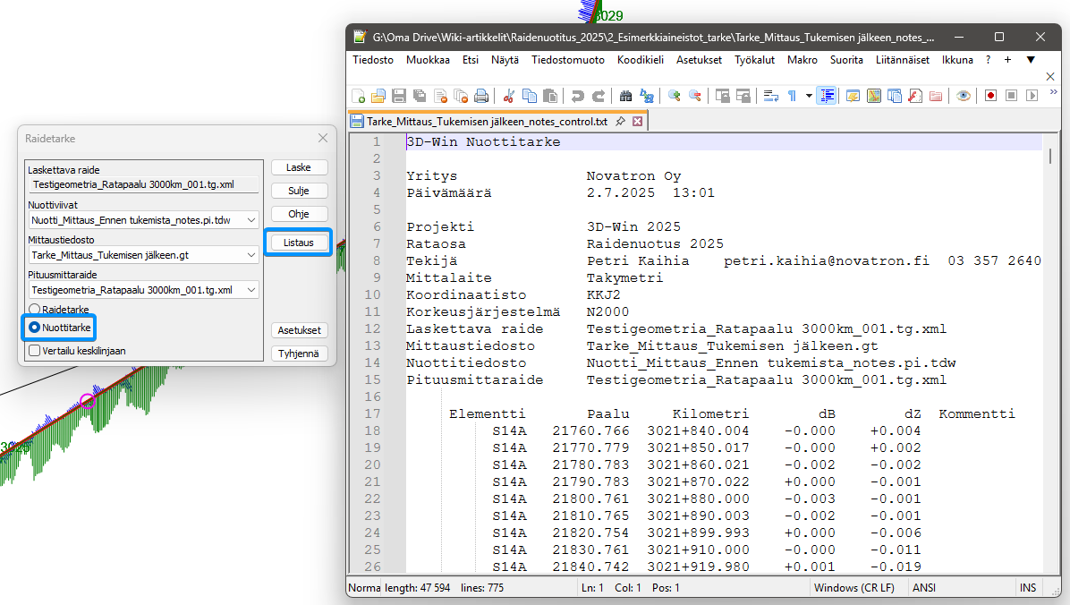Viewport: 1070px width, 605px height.
Task: Click the Print icon in Notepad++ toolbar
Action: point(481,96)
